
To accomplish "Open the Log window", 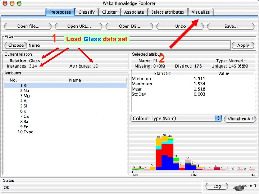I will pyautogui.click(x=217, y=186).
